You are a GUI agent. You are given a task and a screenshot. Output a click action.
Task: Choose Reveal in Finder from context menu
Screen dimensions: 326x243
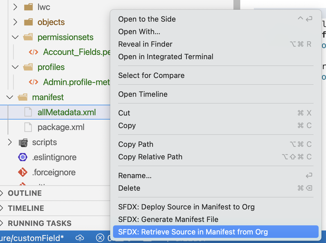(145, 44)
